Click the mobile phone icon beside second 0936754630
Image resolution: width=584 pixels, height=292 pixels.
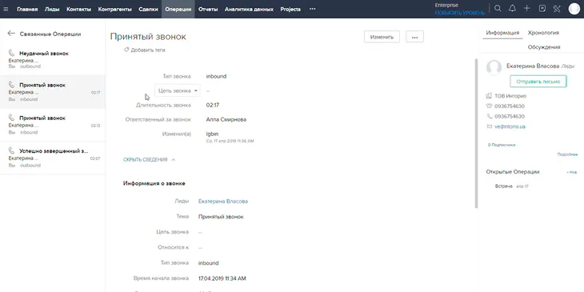490,116
